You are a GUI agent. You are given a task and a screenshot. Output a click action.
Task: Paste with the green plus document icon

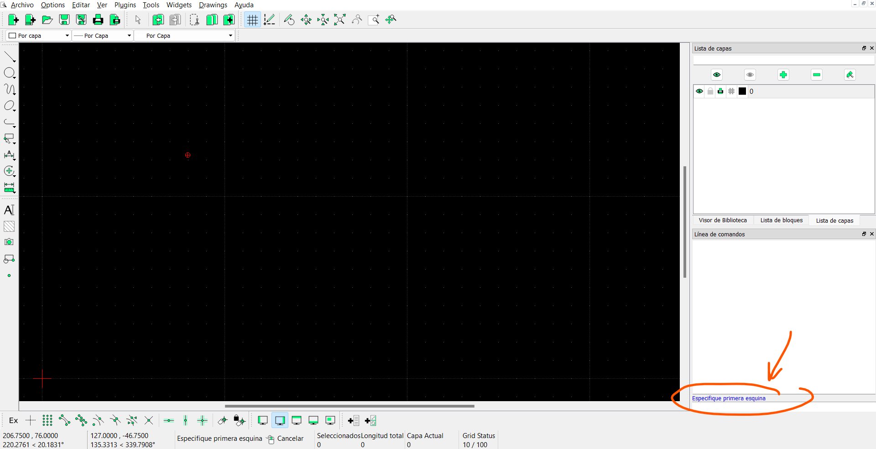coord(229,20)
